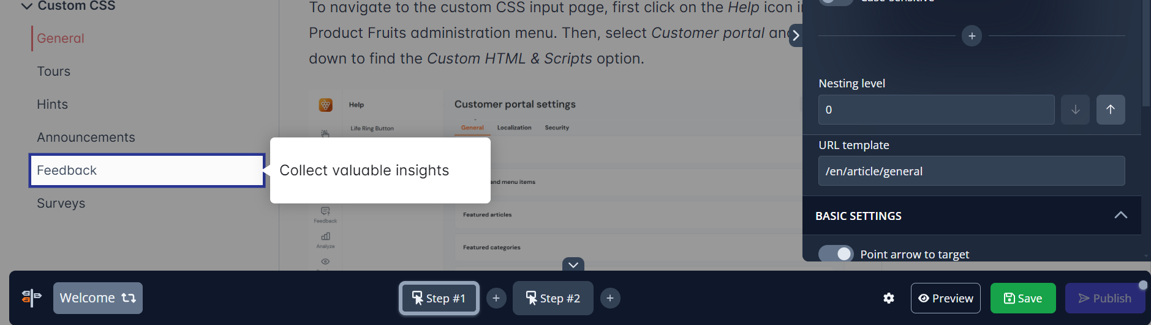Viewport: 1151px width, 325px height.
Task: Click the signpost logo icon in the bottom bar
Action: 31,298
